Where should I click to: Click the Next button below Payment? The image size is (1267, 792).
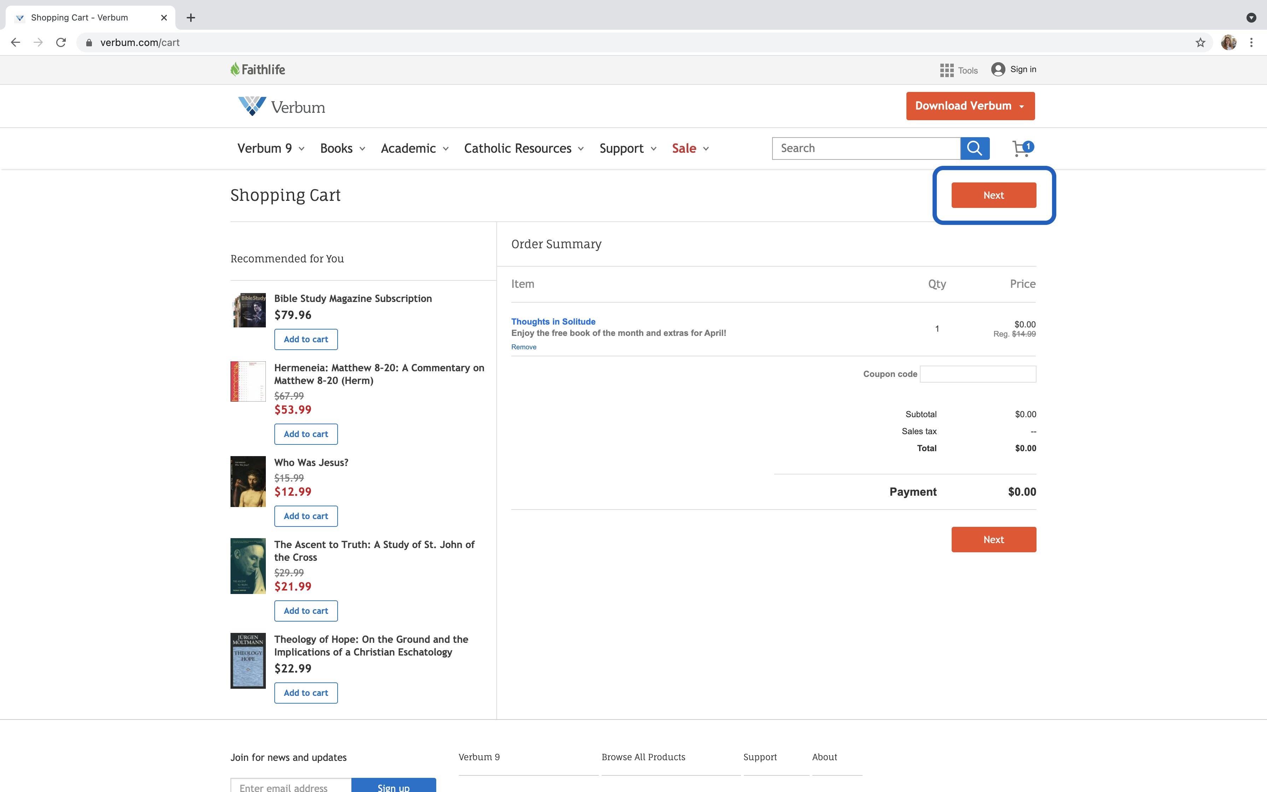[x=993, y=540]
